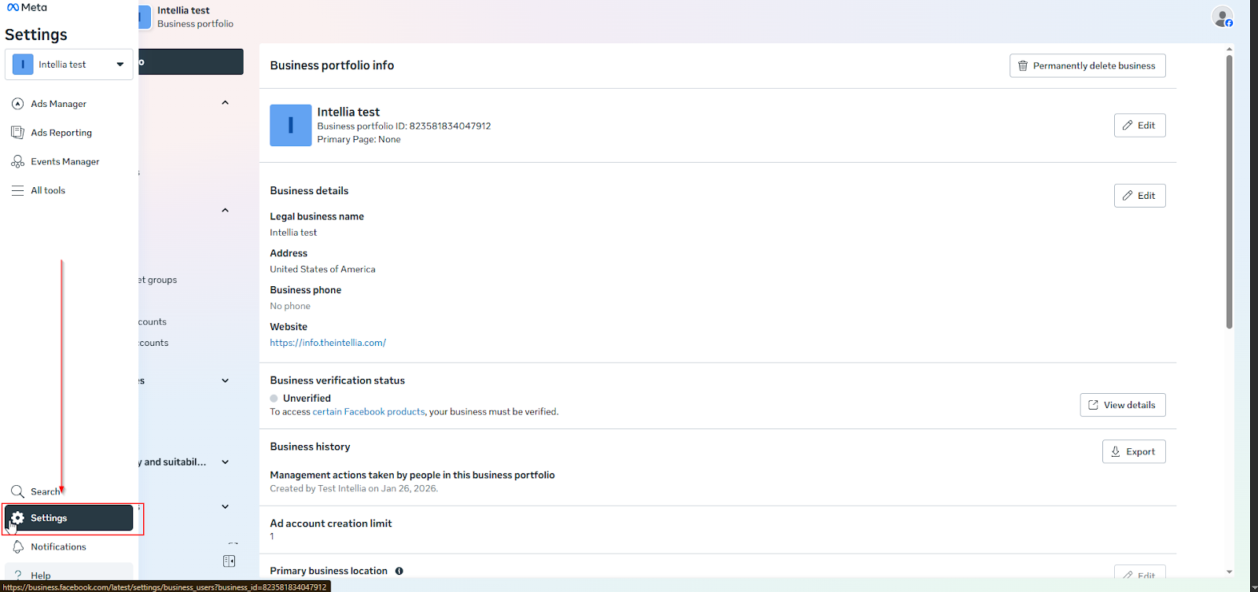Image resolution: width=1258 pixels, height=592 pixels.
Task: Click "Created by Test Intellia on Jan 26, 2026."
Action: pyautogui.click(x=354, y=488)
